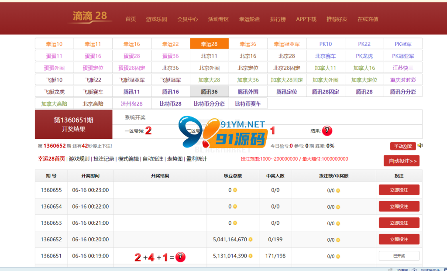Image resolution: width=447 pixels, height=271 pixels.
Task: View the 排行榜 page
Action: (278, 19)
